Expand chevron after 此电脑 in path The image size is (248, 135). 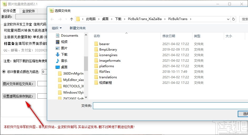(99, 19)
